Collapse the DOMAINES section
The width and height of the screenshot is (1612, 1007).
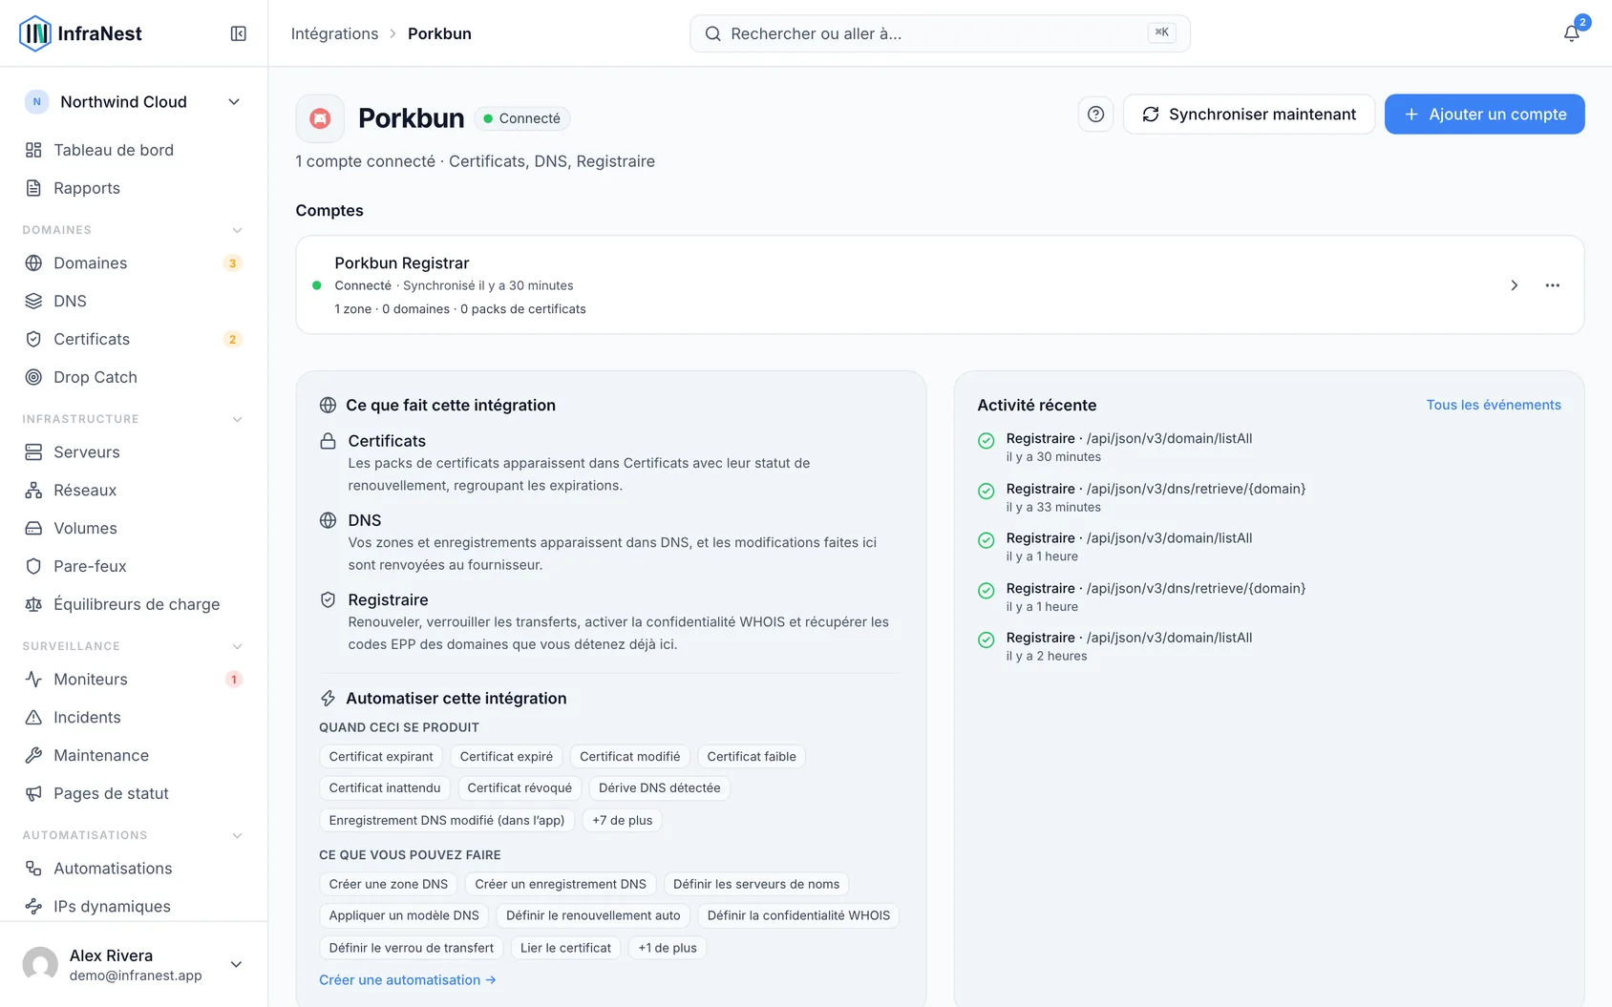237,230
